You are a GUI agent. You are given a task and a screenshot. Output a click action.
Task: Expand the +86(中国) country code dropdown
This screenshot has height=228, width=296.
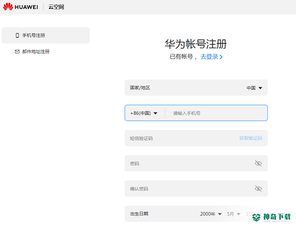tap(144, 113)
